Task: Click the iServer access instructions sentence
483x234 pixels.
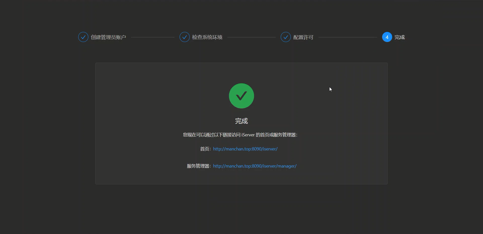Action: tap(240, 135)
